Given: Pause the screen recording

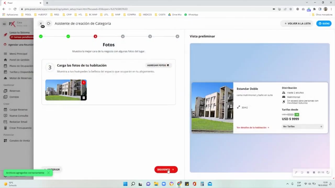Looking at the screenshot, I should [x=308, y=172].
